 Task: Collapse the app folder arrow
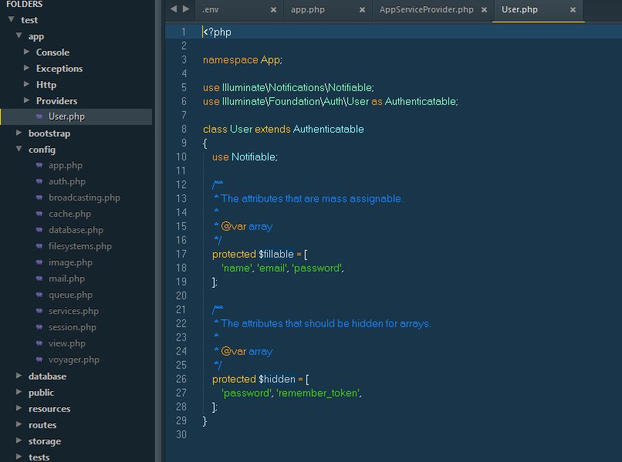(x=19, y=35)
